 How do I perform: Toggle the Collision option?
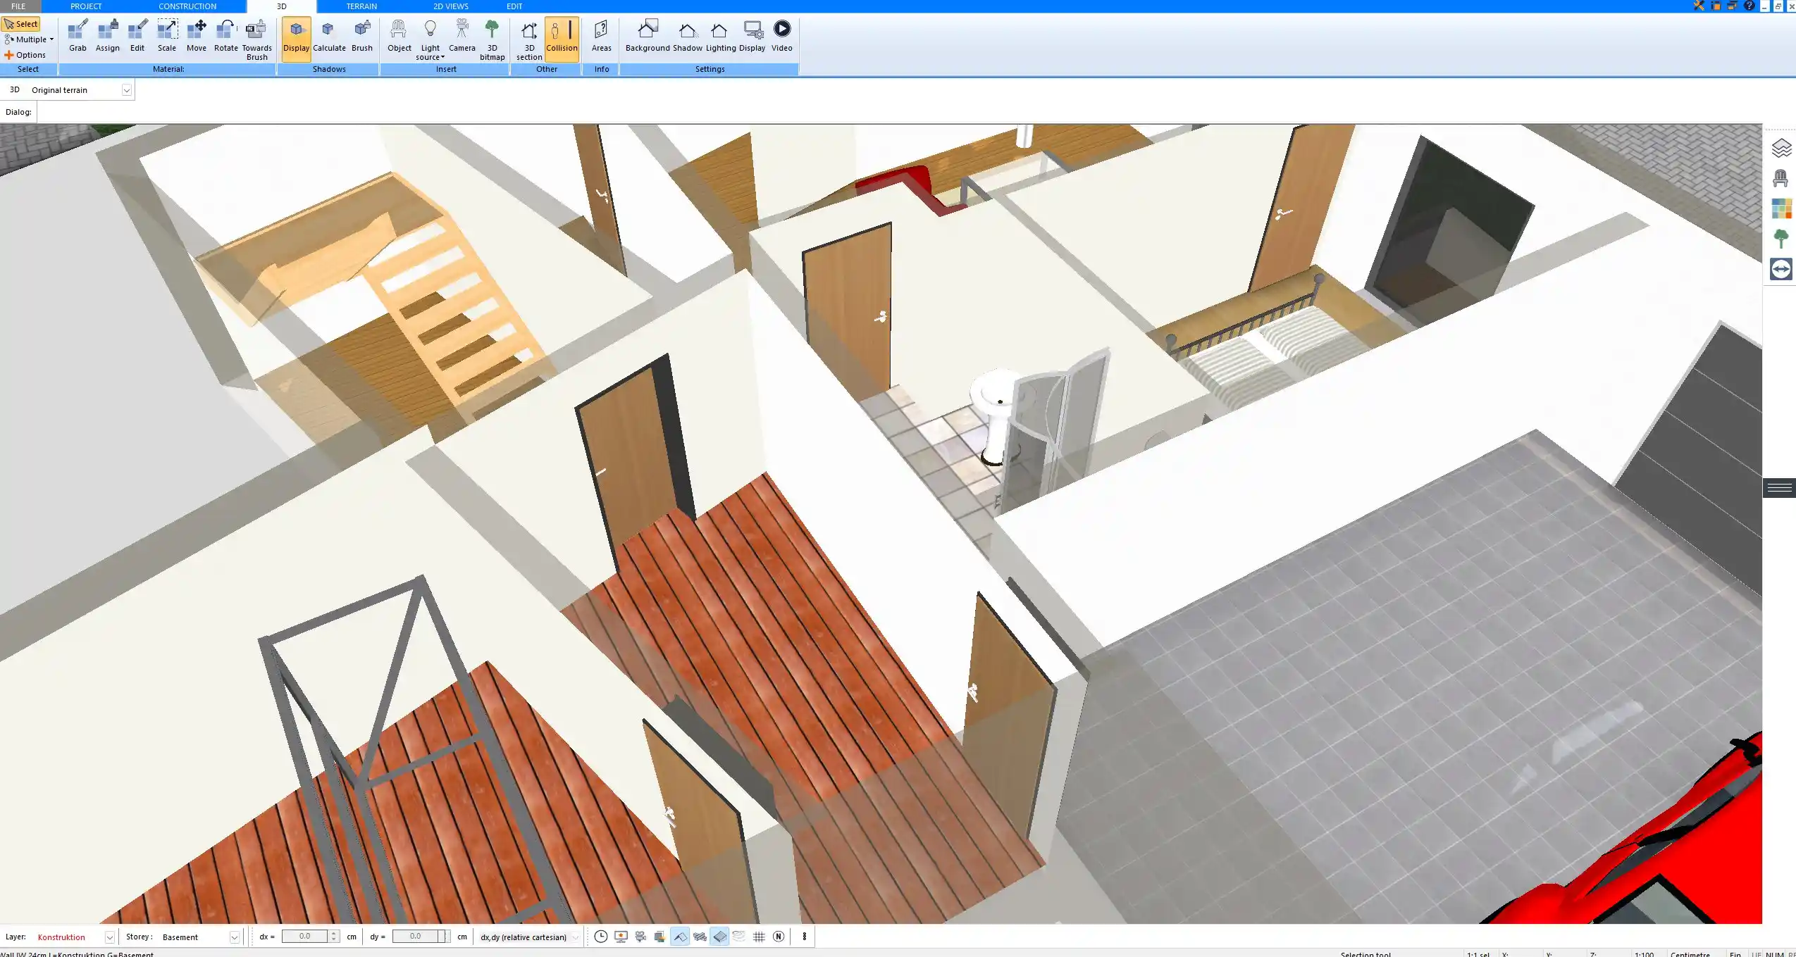pyautogui.click(x=562, y=39)
